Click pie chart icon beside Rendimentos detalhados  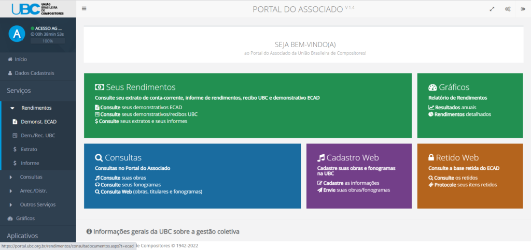[x=431, y=114]
